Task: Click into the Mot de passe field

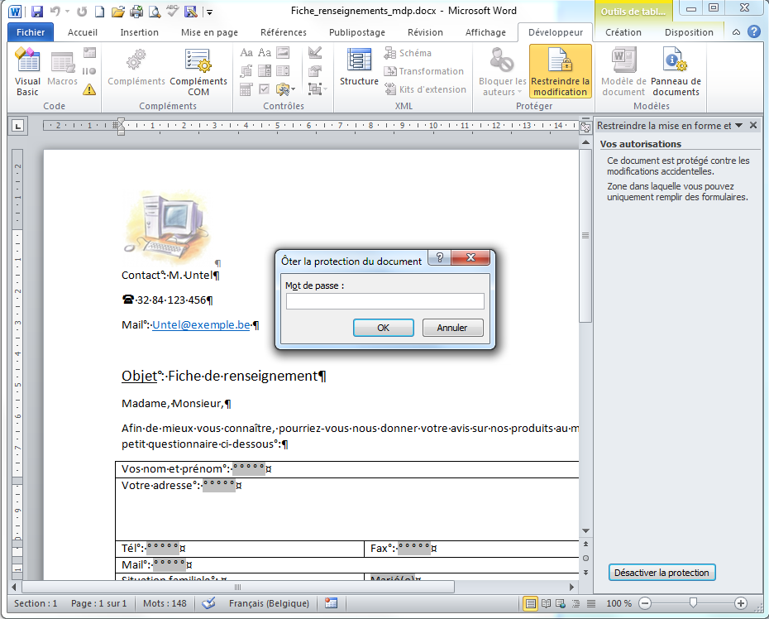Action: [385, 301]
